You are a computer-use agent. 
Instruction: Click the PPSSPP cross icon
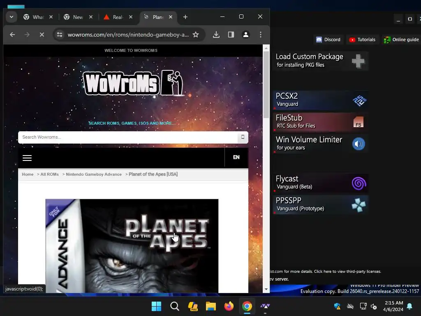(359, 205)
